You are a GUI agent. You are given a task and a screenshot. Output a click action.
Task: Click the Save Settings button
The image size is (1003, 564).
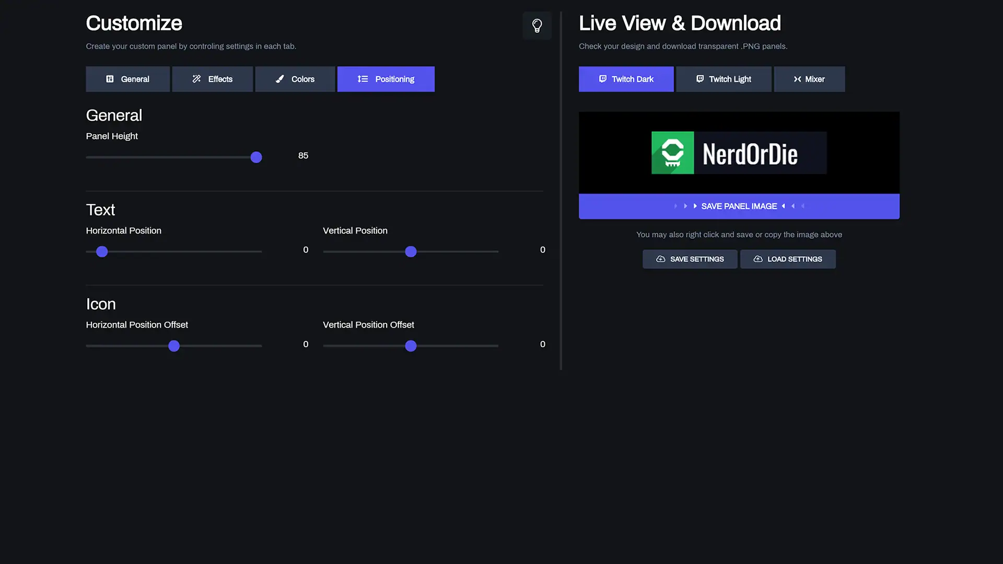click(x=690, y=259)
